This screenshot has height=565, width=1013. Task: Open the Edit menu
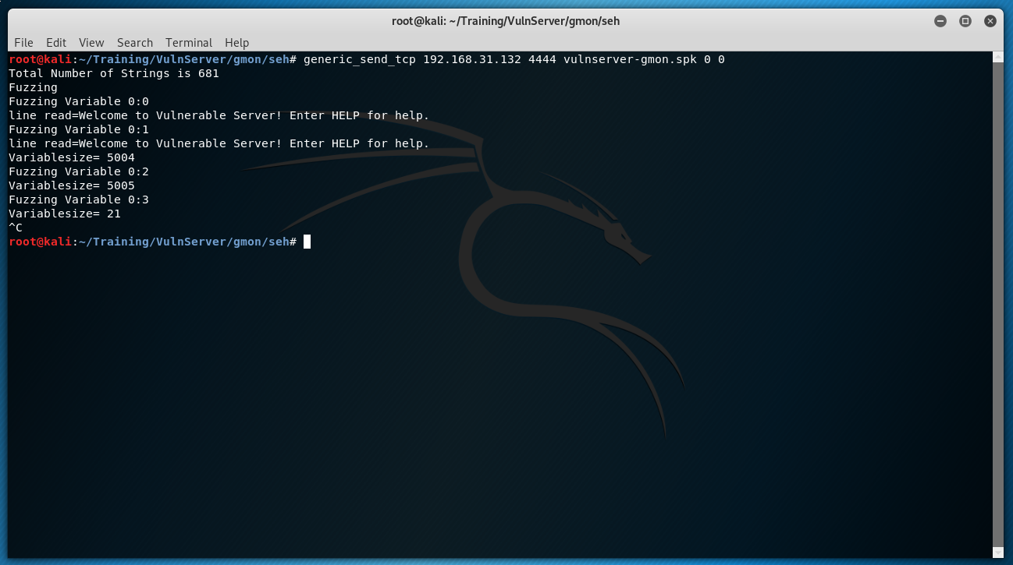[x=56, y=43]
